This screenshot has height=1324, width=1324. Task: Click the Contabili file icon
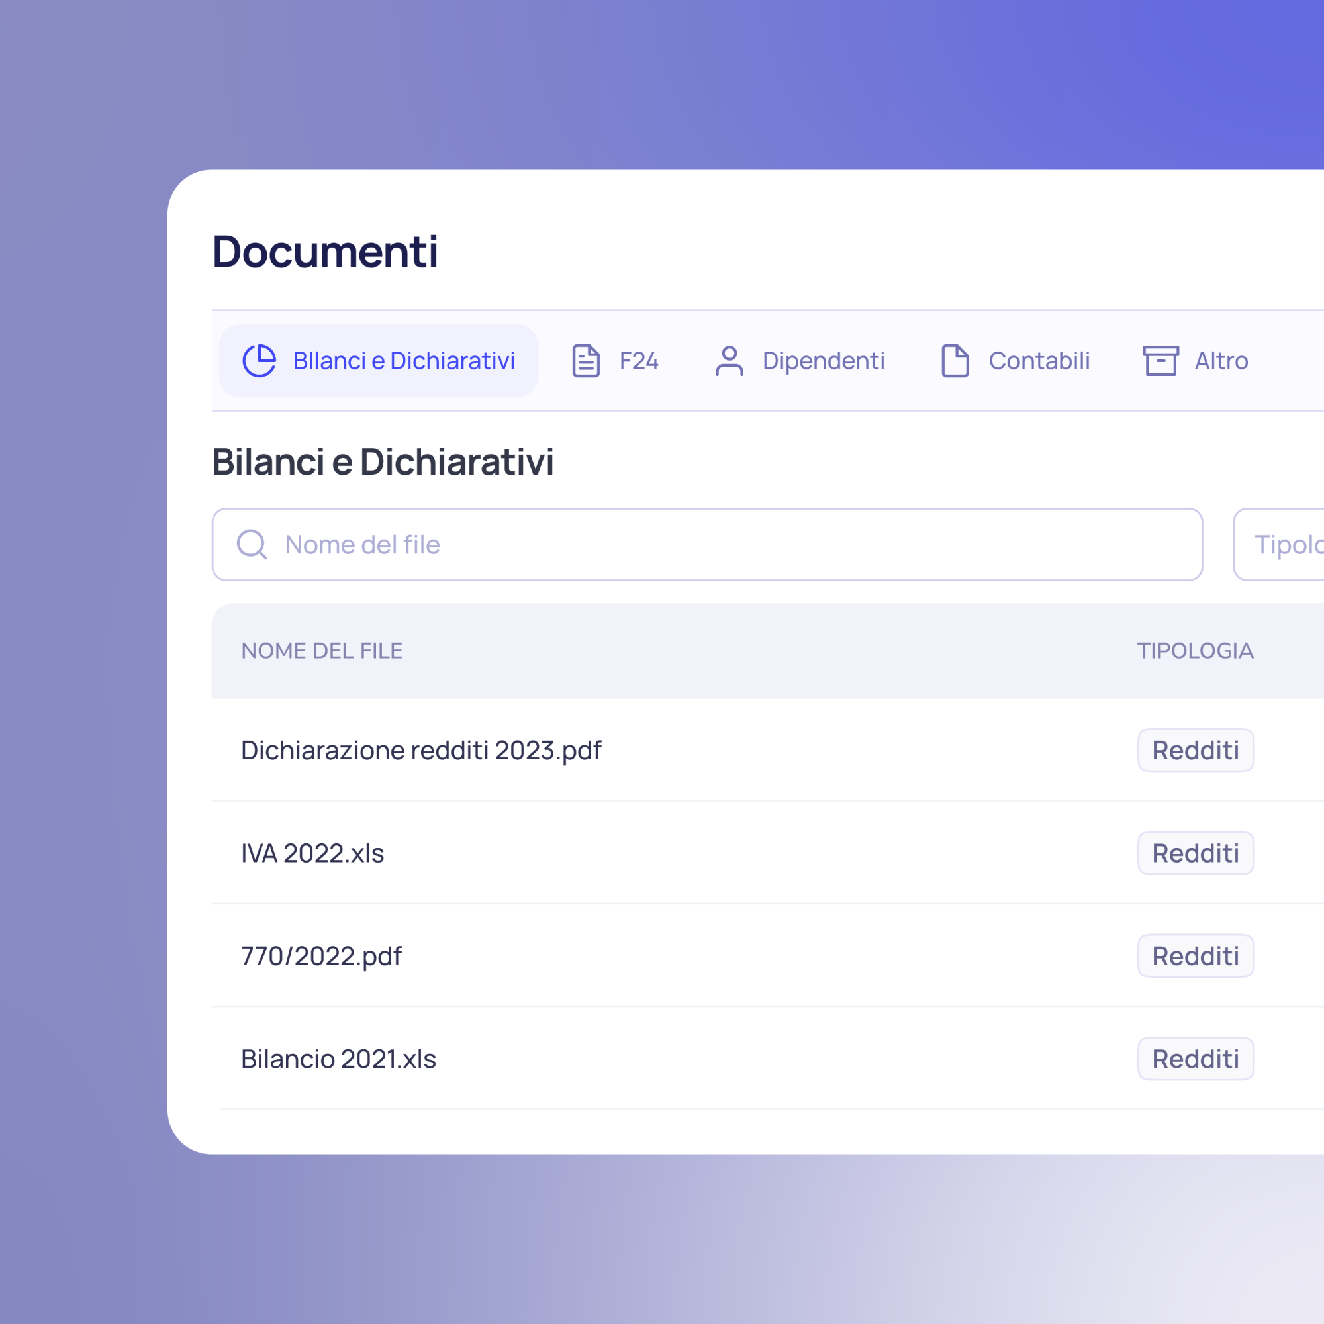tap(955, 361)
